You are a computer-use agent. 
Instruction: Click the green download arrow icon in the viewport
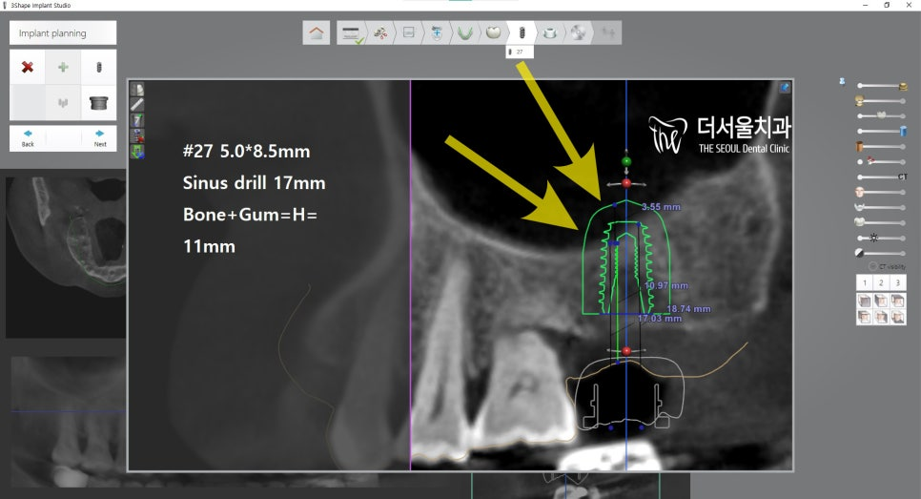click(137, 151)
